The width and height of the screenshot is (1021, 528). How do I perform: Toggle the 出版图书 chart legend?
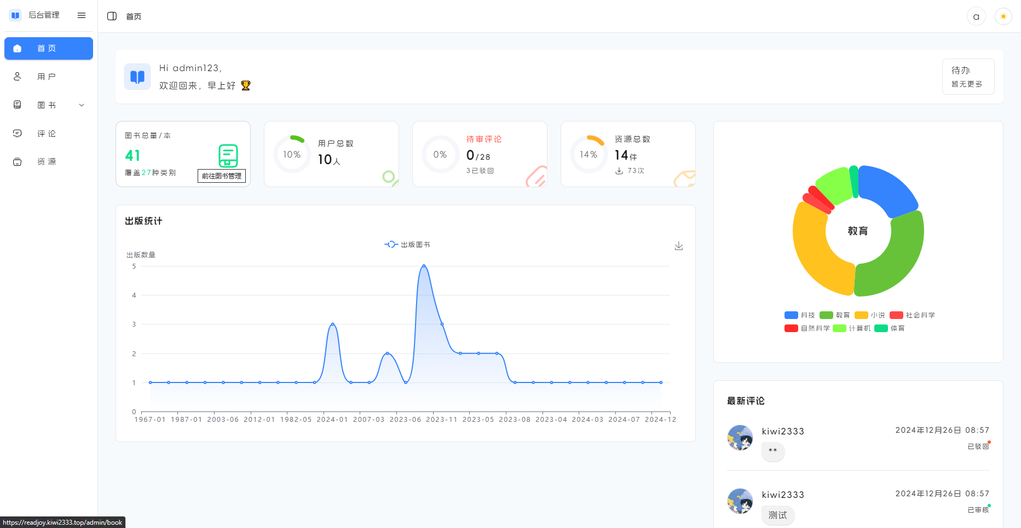coord(407,245)
